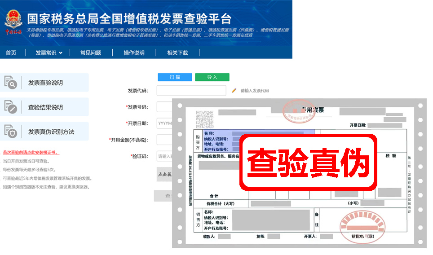Focus the 发票号码 input field

tap(164, 107)
